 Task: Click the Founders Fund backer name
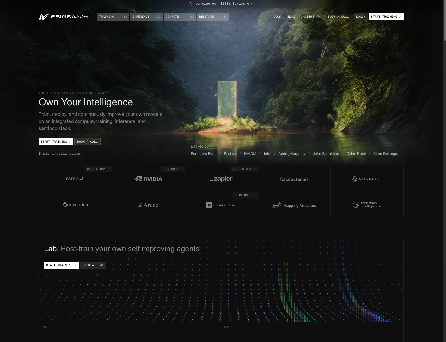coord(204,154)
